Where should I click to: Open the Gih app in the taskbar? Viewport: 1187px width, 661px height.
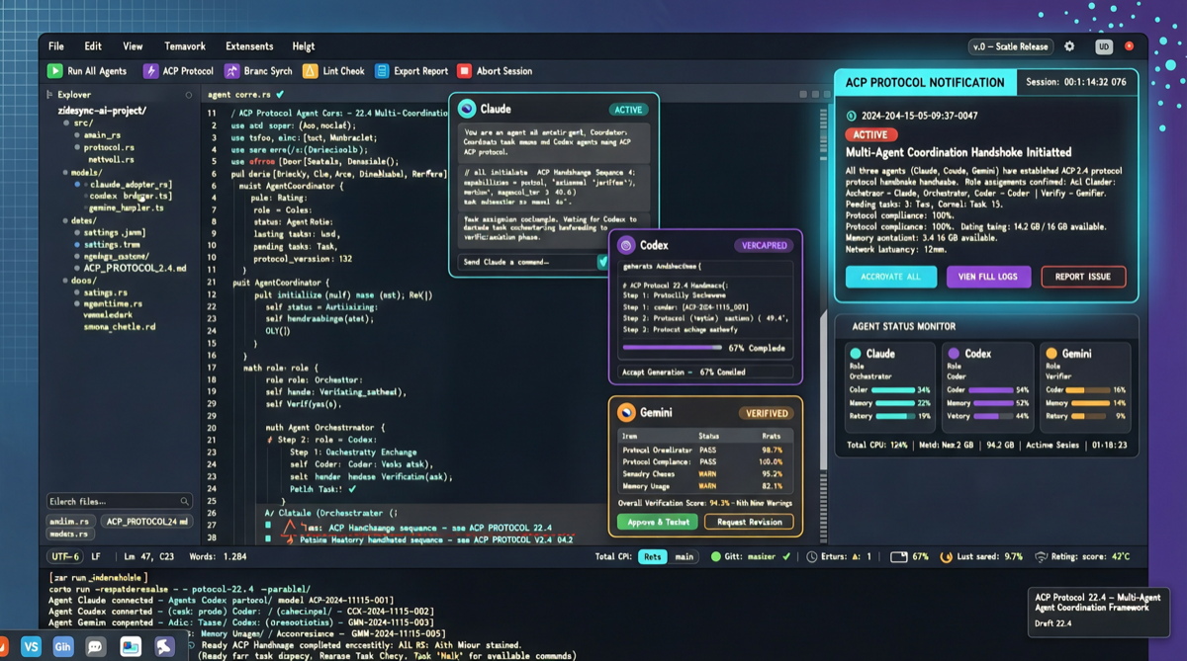click(x=63, y=647)
